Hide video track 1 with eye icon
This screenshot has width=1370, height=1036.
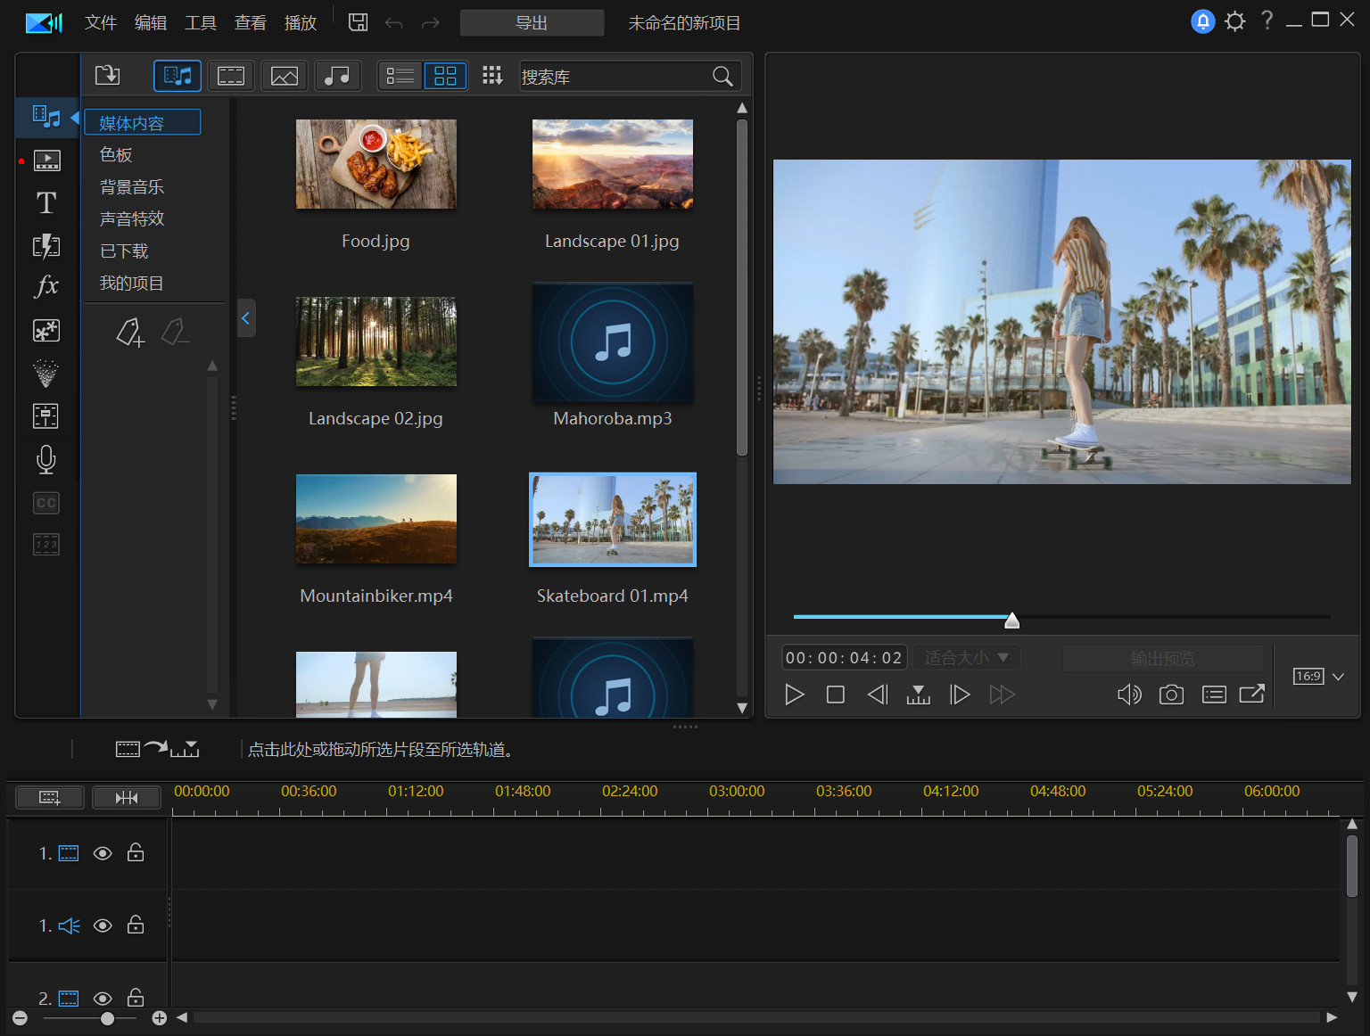click(103, 853)
